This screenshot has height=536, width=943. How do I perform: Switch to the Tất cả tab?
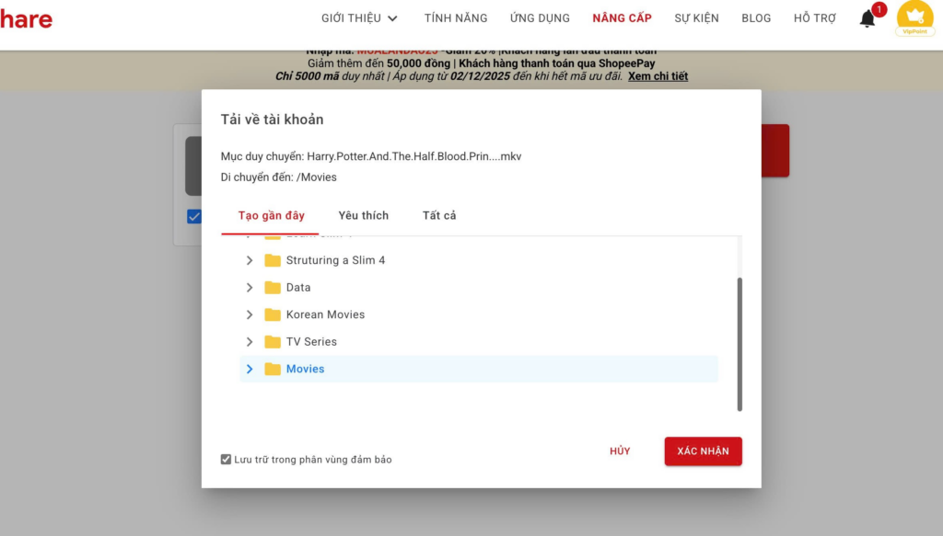439,215
